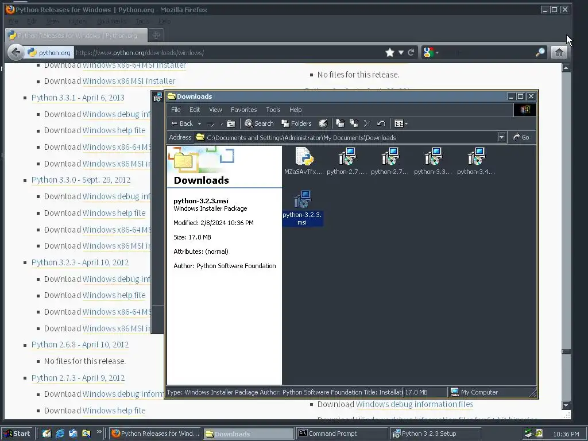Open the View menu in Downloads window
The height and width of the screenshot is (441, 588).
click(215, 110)
